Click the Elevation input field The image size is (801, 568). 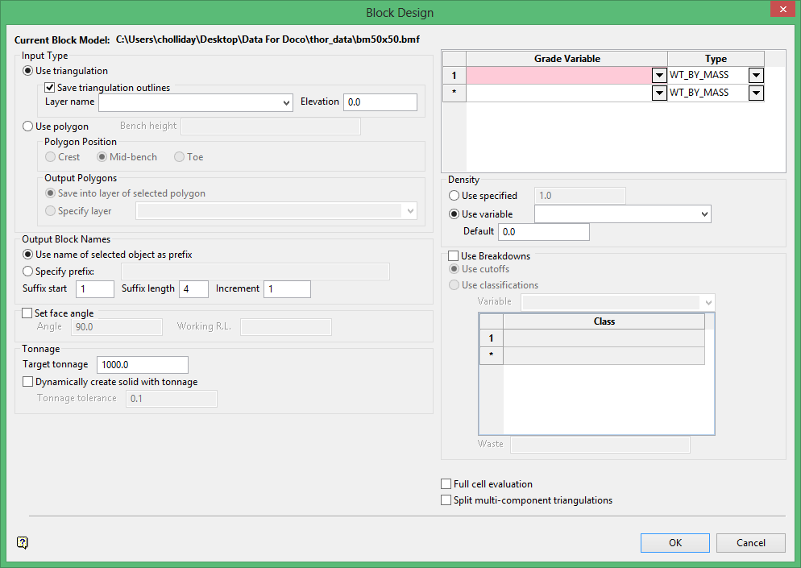pyautogui.click(x=380, y=102)
